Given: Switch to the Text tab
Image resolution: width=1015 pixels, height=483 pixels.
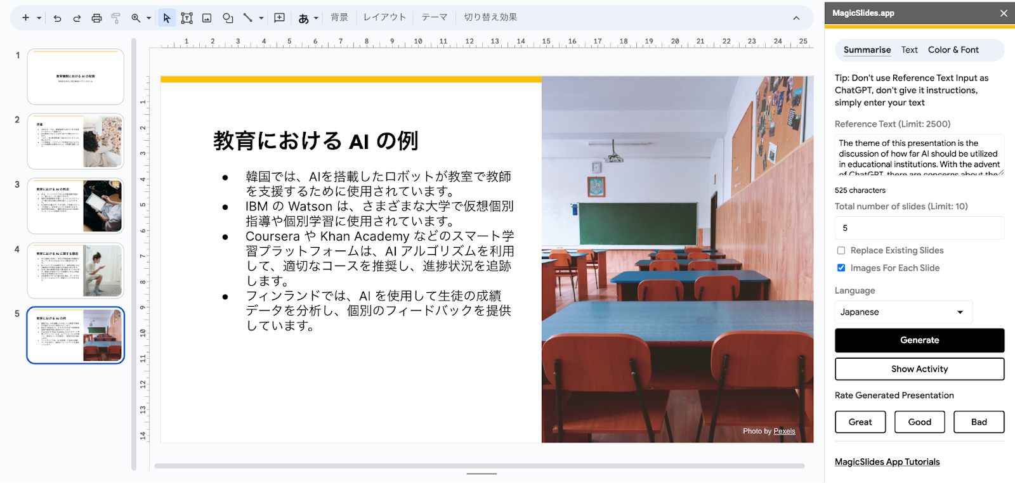Looking at the screenshot, I should click(x=910, y=50).
